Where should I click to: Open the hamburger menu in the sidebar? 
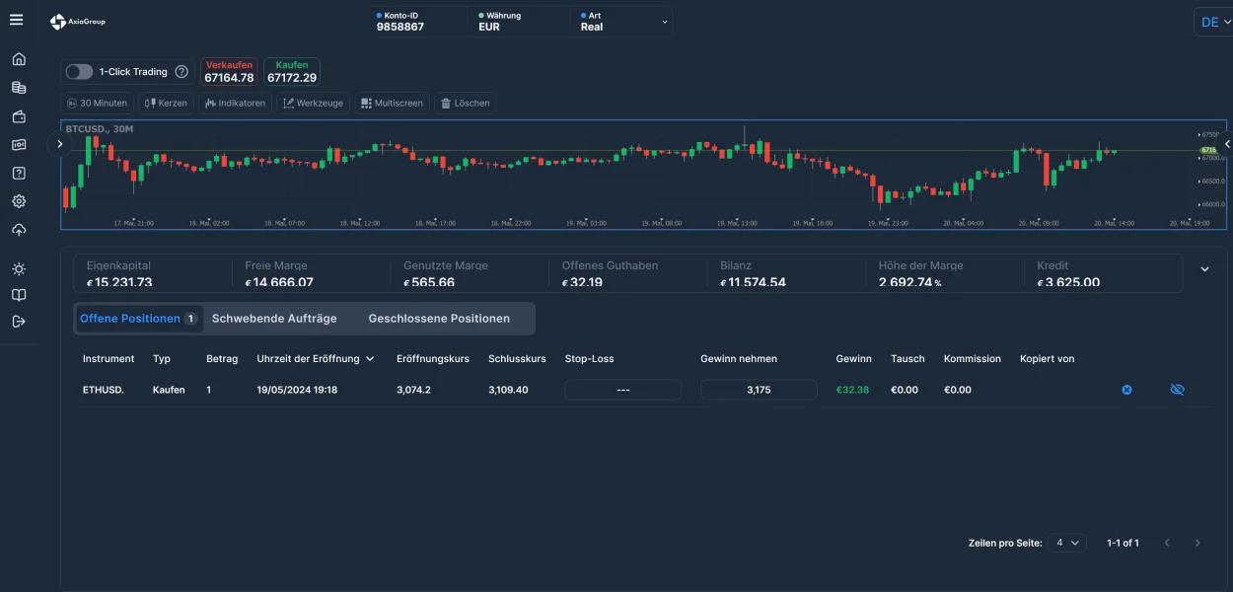coord(17,21)
